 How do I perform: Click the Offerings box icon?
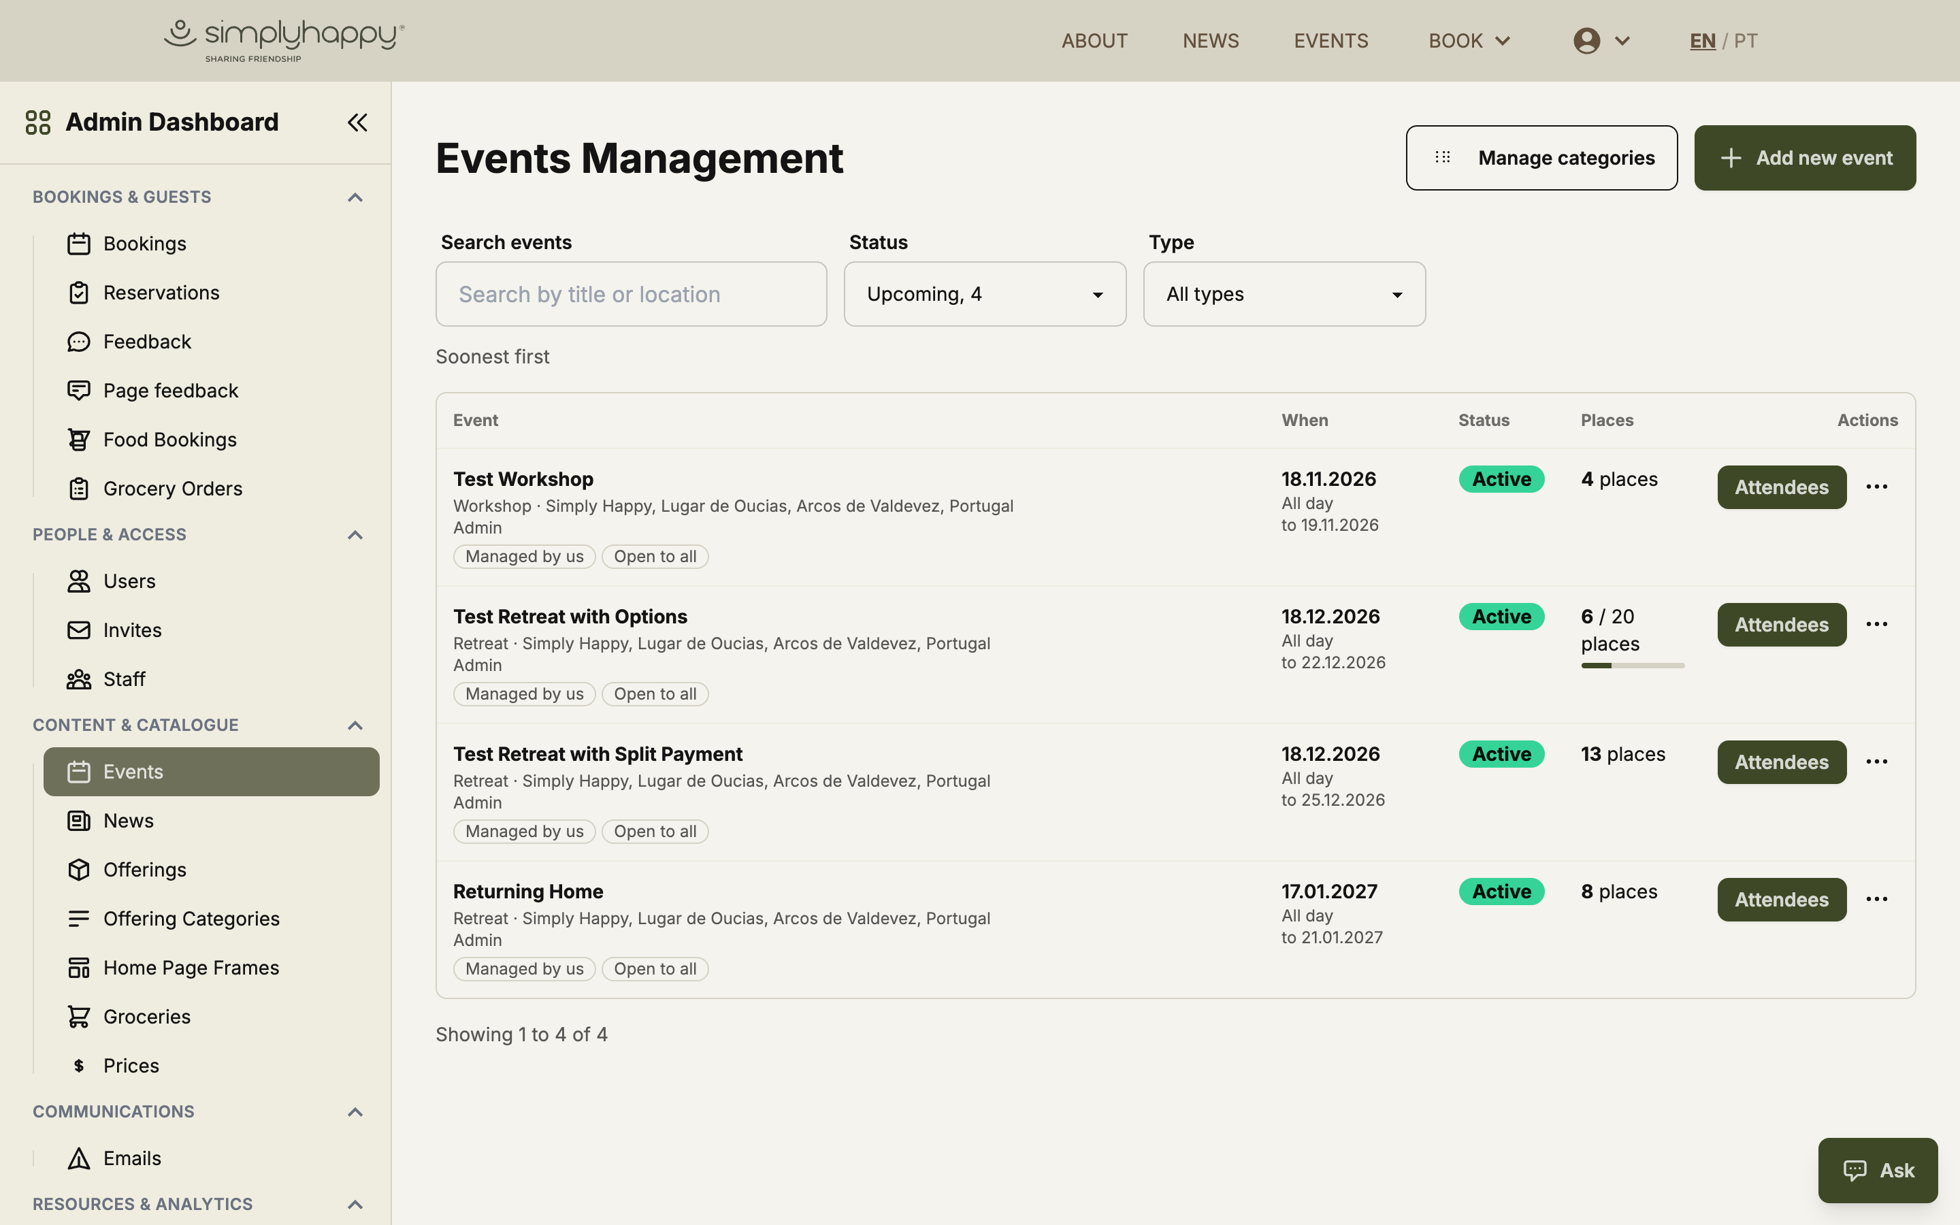[x=78, y=869]
